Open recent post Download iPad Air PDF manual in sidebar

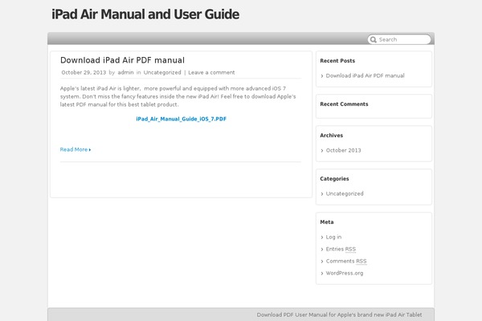(366, 75)
